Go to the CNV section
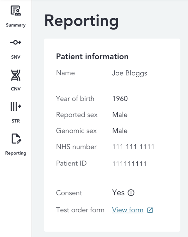Viewport: 188px width, 237px height. coord(15,89)
